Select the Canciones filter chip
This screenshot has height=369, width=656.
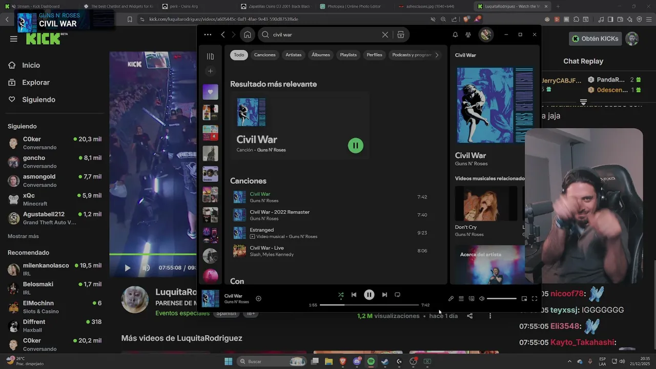(265, 55)
